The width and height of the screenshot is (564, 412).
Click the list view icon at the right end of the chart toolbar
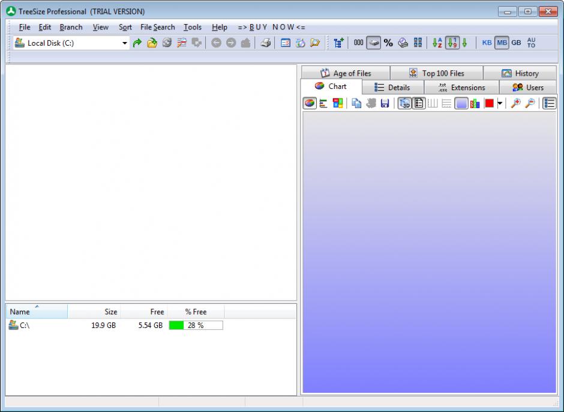point(549,103)
